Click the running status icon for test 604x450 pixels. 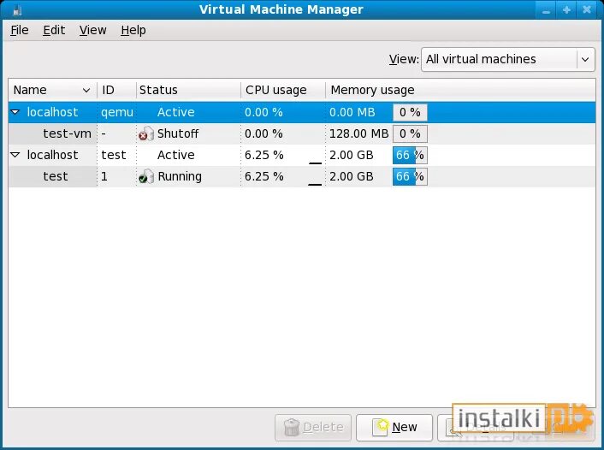[146, 176]
